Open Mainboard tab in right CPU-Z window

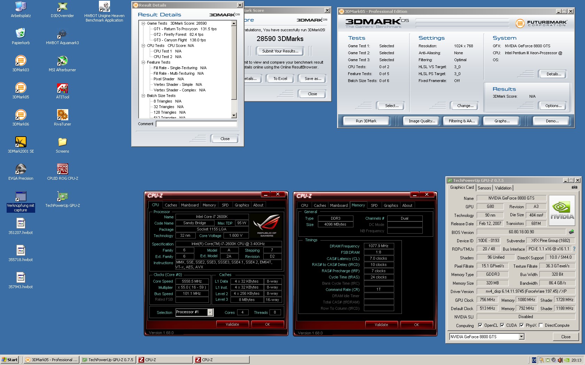pyautogui.click(x=339, y=205)
